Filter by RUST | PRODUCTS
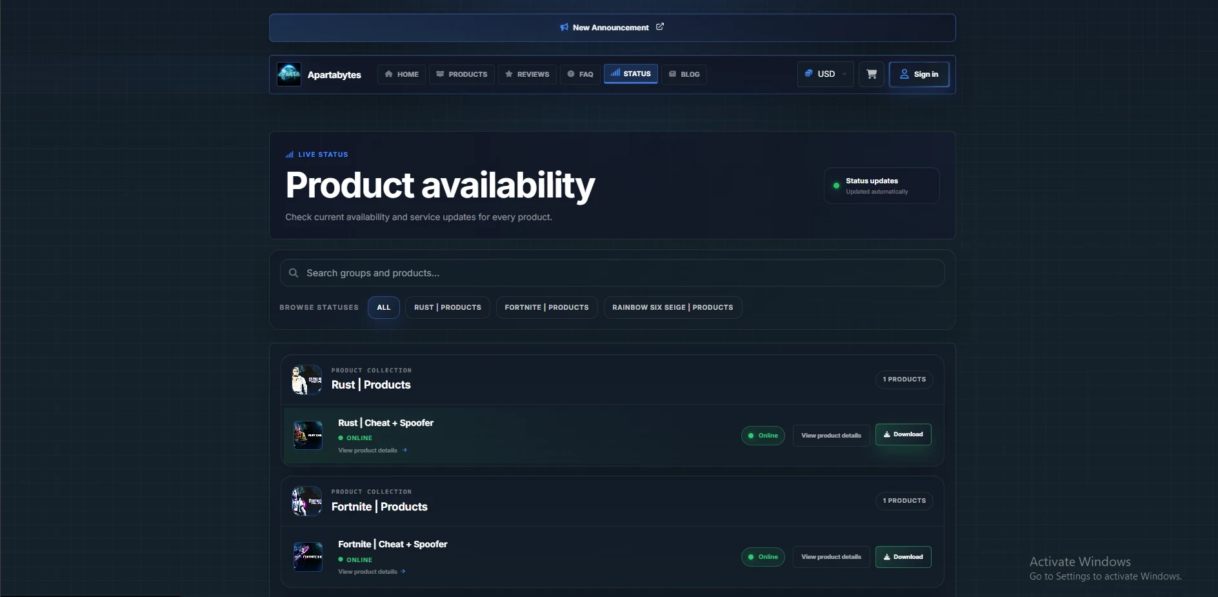1218x597 pixels. [x=448, y=307]
